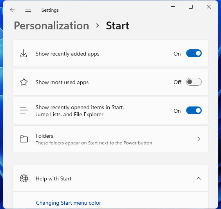The height and width of the screenshot is (209, 221).
Task: Click the Help with Start label
Action: 54,178
